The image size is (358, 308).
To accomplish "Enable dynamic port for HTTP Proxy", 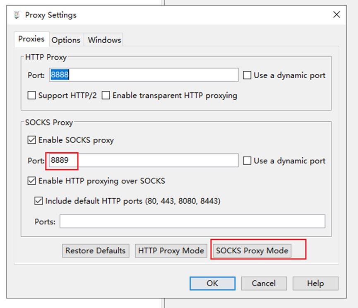I will (247, 75).
